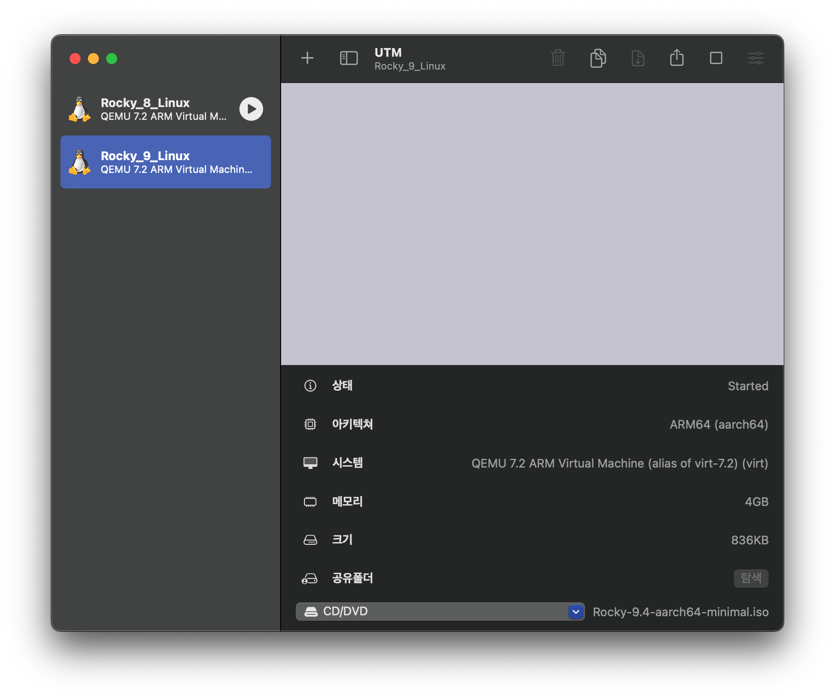Viewport: 835px width, 699px height.
Task: Open VM settings via sliders icon
Action: (x=755, y=58)
